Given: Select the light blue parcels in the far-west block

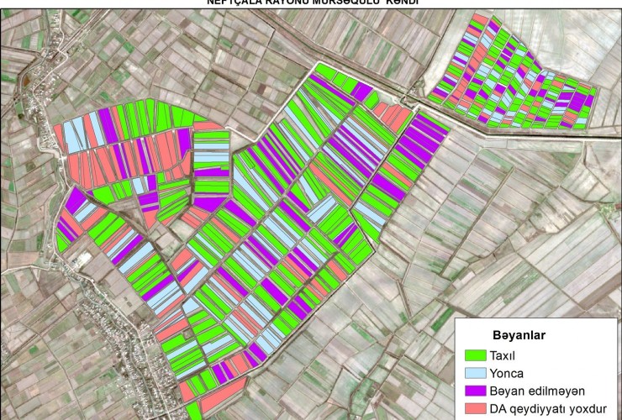Looking at the screenshot, I should [x=74, y=134].
